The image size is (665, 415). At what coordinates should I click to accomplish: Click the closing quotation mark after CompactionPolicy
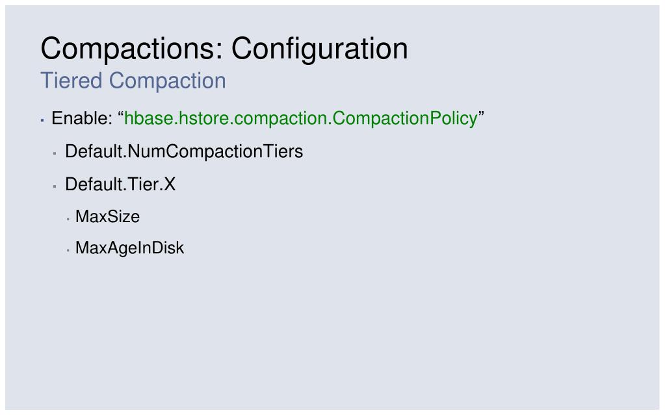[x=482, y=114]
